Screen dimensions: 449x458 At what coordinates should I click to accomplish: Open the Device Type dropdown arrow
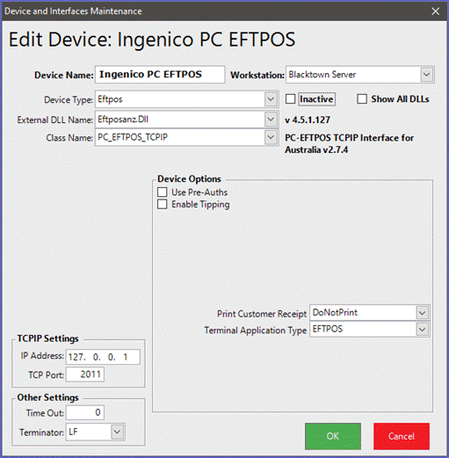271,99
